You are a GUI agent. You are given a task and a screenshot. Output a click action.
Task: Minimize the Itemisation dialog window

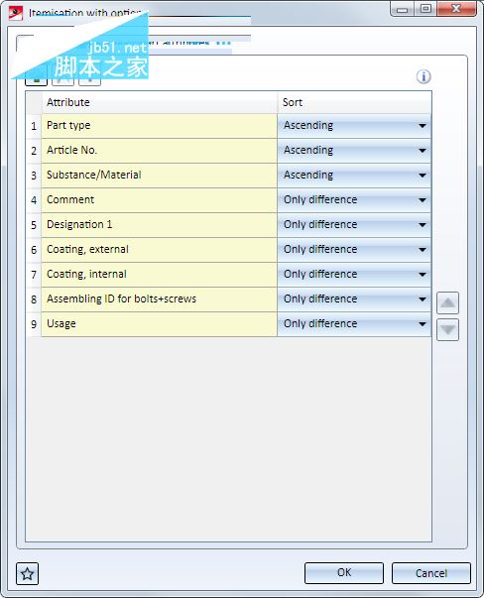(x=402, y=8)
